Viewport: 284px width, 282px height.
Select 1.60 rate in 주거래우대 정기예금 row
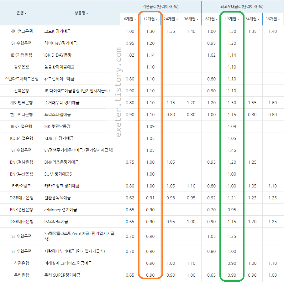coord(273,103)
